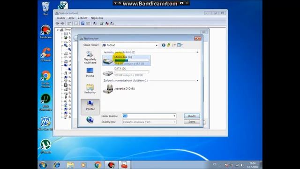Click the blue Help icon in Device Manager toolbar
The image size is (300, 169).
(x=82, y=23)
